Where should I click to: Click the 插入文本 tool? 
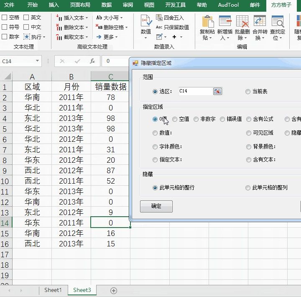[72, 18]
